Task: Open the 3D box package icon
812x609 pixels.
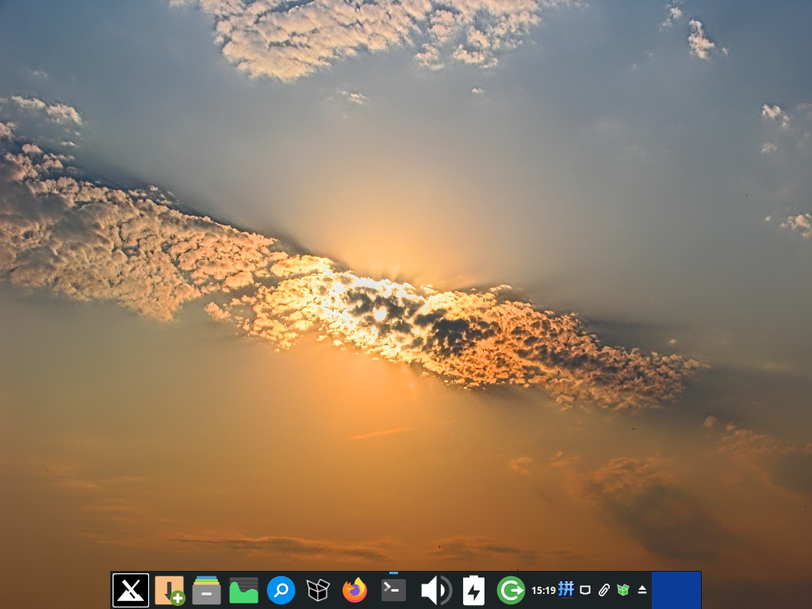Action: pyautogui.click(x=318, y=590)
